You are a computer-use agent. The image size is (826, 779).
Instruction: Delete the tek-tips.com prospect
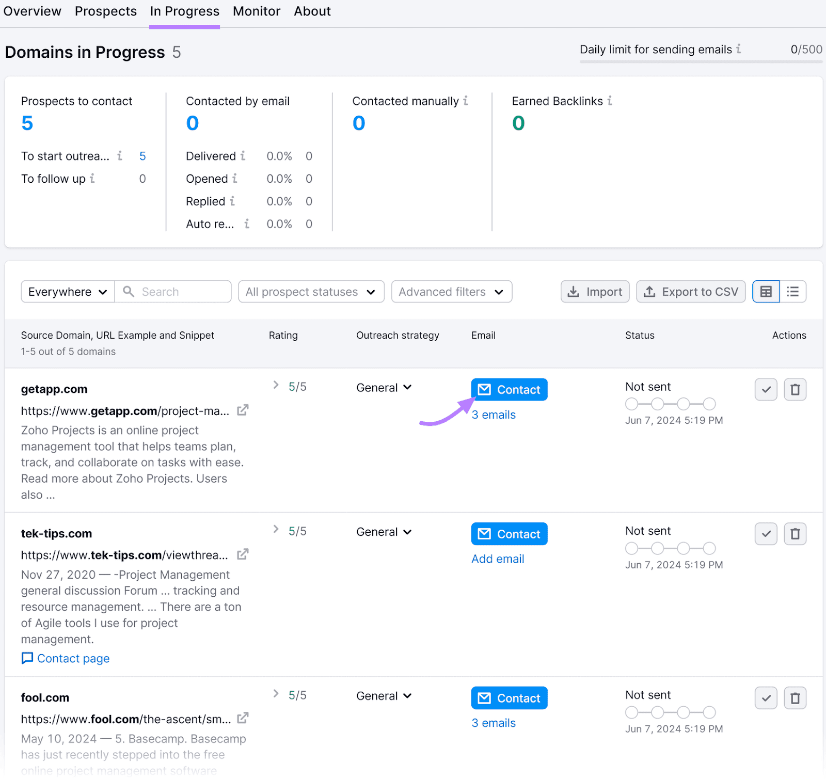coord(795,534)
